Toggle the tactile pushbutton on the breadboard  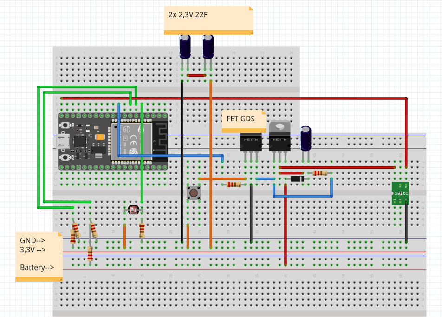tap(194, 193)
